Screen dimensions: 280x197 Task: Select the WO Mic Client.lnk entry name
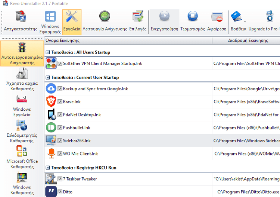80,154
